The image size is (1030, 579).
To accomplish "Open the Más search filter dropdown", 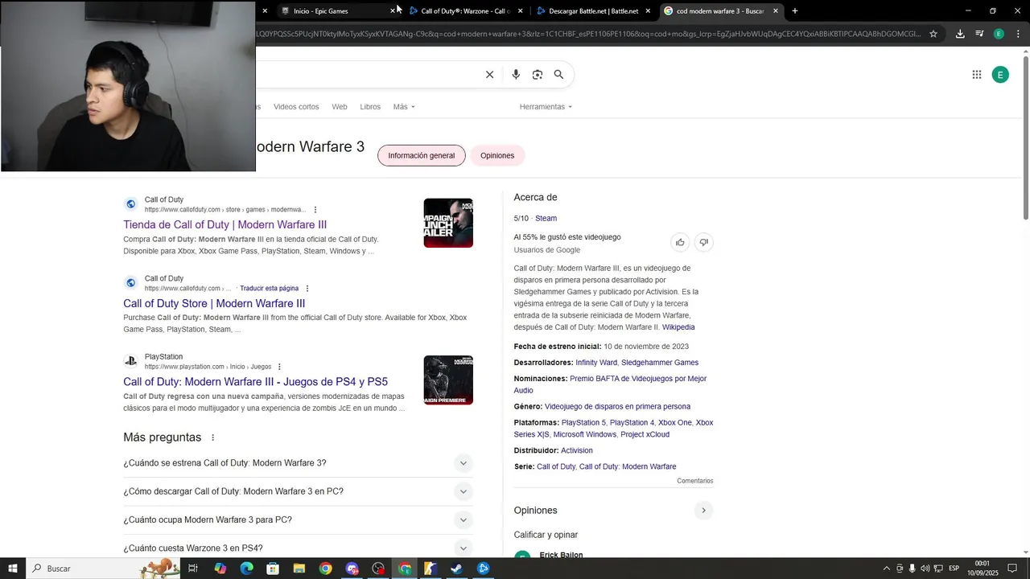I will coord(404,107).
